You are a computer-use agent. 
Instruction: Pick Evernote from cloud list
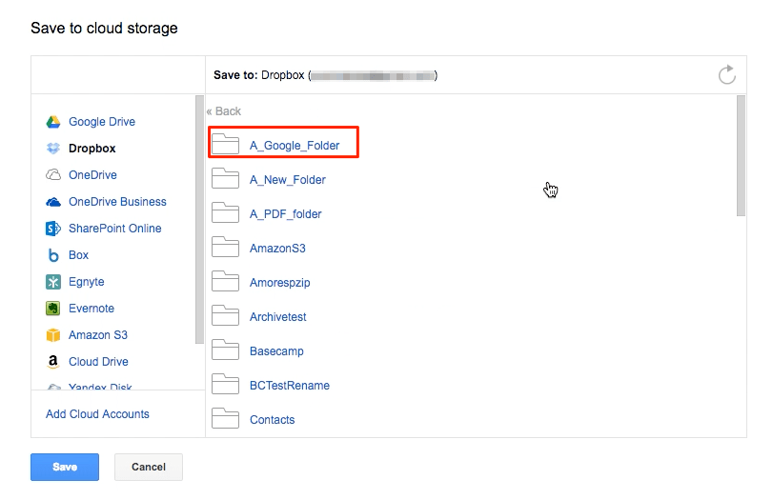click(92, 309)
